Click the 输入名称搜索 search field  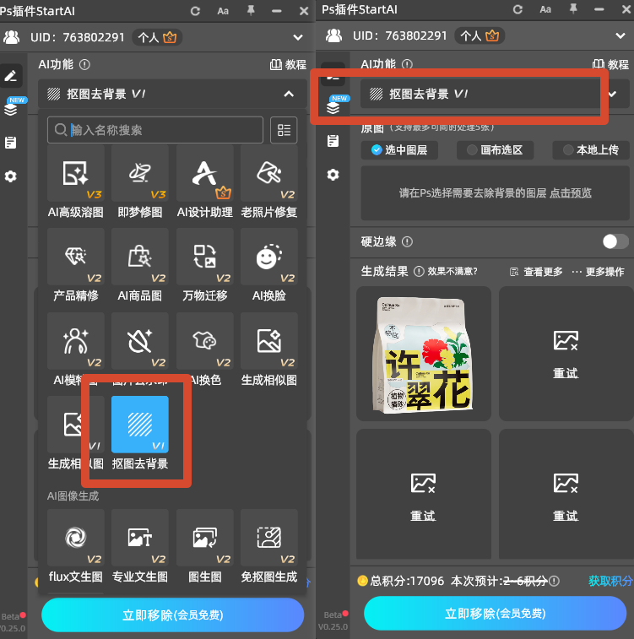155,130
